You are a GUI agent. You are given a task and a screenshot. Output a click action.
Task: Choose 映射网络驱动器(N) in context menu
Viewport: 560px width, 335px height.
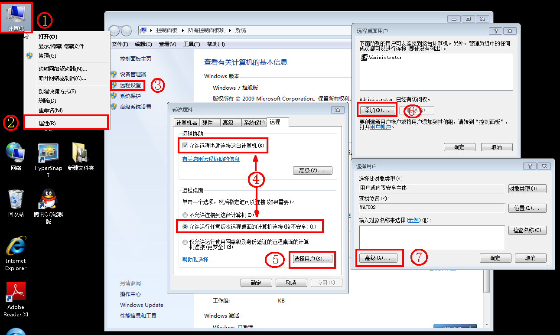click(66, 68)
